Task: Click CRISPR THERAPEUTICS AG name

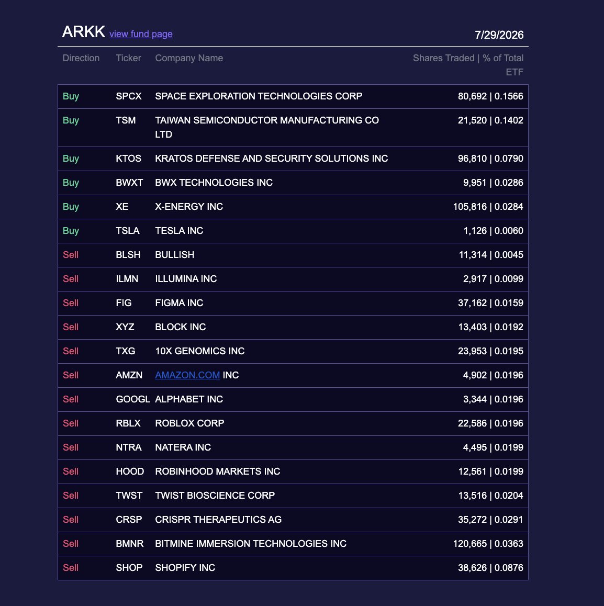Action: click(218, 520)
